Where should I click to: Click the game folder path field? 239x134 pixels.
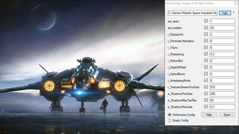[193, 13]
